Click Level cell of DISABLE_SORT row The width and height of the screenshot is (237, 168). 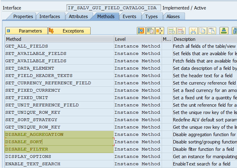coord(138,142)
